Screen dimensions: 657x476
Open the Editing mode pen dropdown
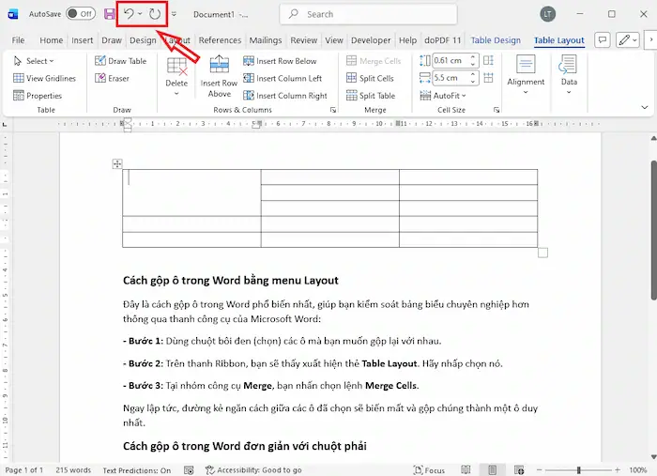pos(628,40)
